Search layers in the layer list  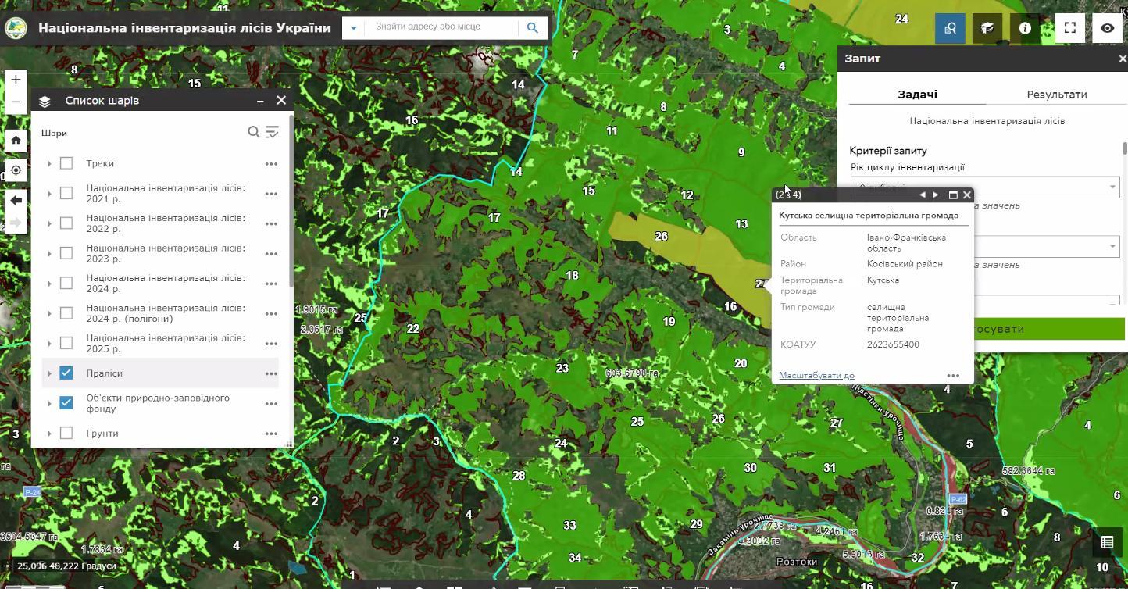253,132
